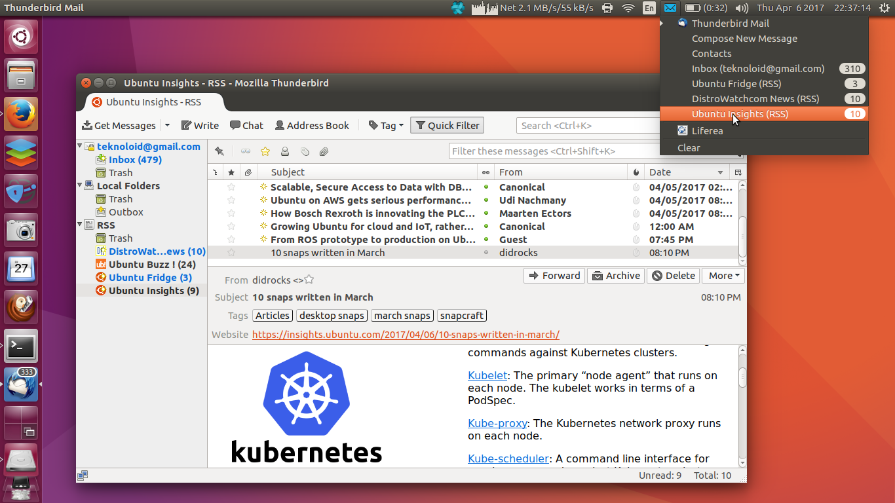The image size is (895, 503).
Task: Select Inbox (teknoloid@gmail.com) in indicator menu
Action: 764,69
